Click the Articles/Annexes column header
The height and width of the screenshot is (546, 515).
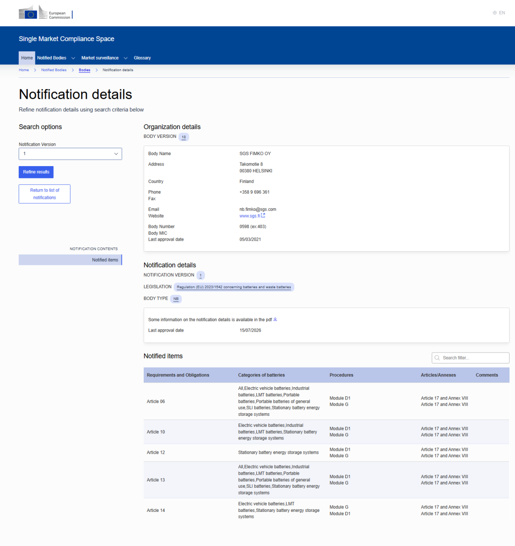tap(438, 375)
